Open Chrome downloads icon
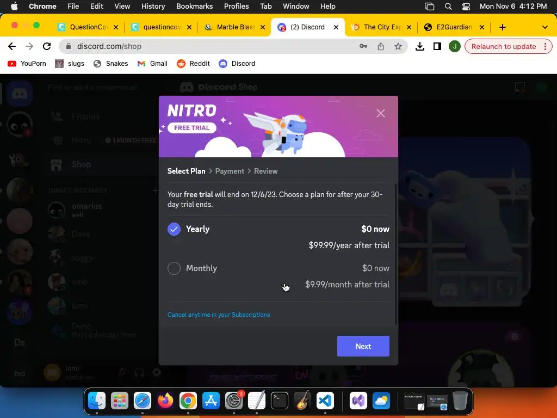The image size is (557, 418). [x=420, y=47]
